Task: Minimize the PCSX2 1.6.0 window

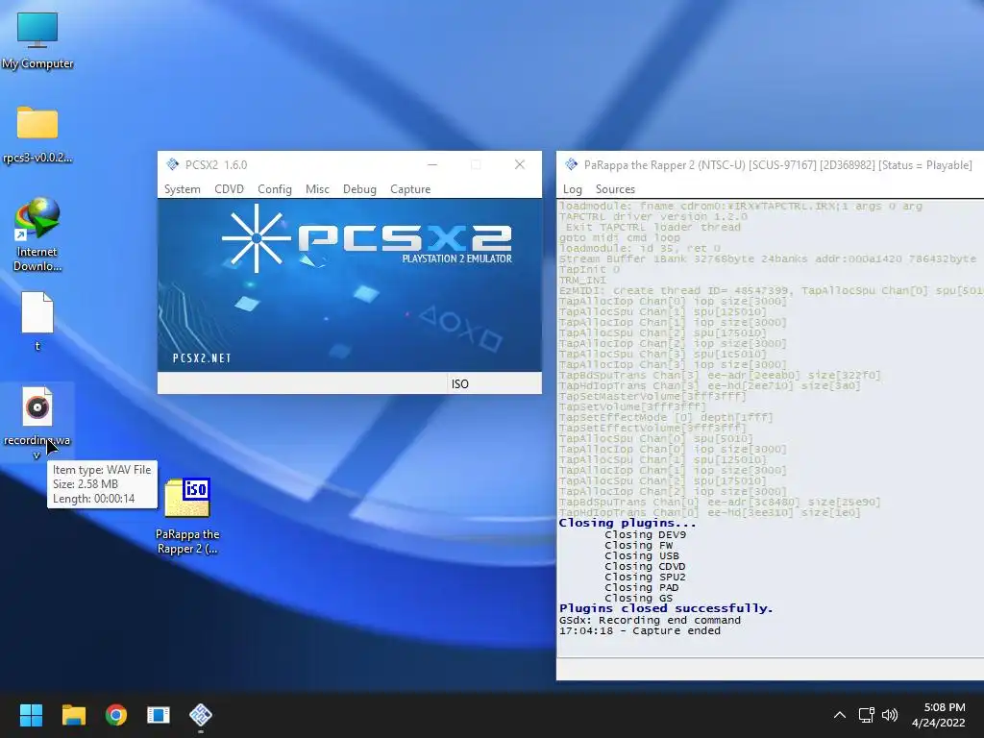Action: point(432,164)
